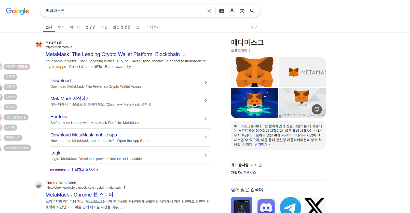Screen dimensions: 410x213
Task: Click the 이현모 overlay entry
Action: (x=13, y=138)
